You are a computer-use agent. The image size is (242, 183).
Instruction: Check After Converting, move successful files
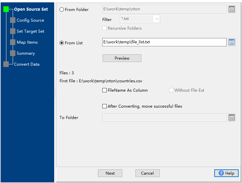(105, 106)
